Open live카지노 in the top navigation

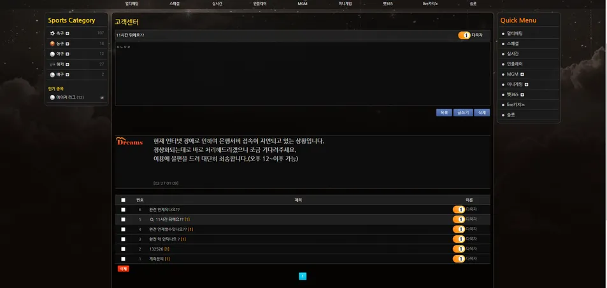coord(431,3)
